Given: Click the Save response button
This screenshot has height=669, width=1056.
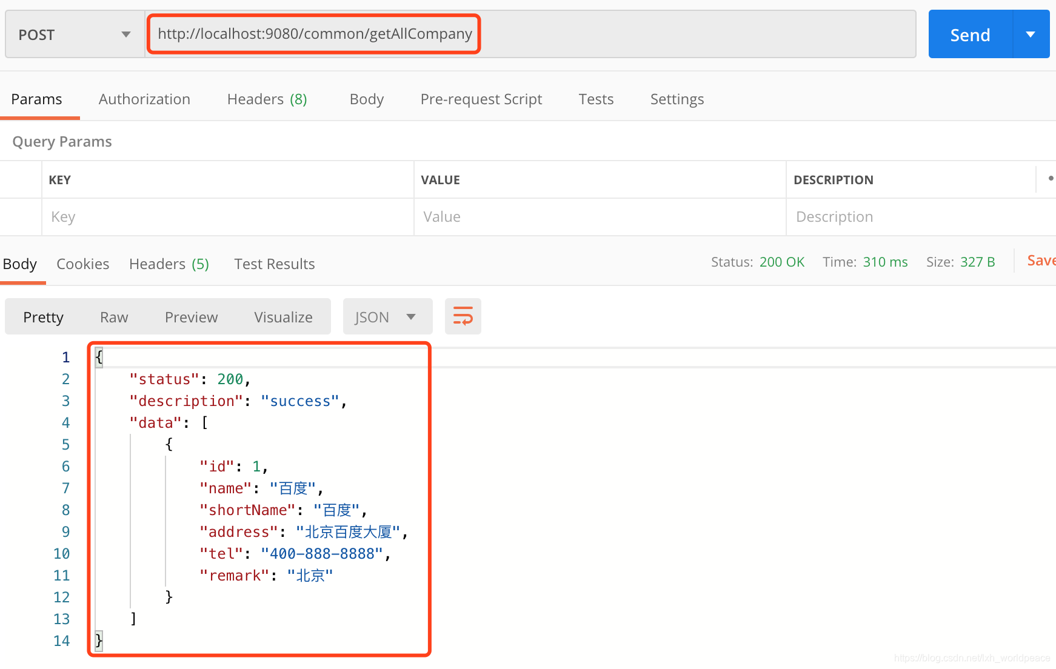Looking at the screenshot, I should point(1041,261).
